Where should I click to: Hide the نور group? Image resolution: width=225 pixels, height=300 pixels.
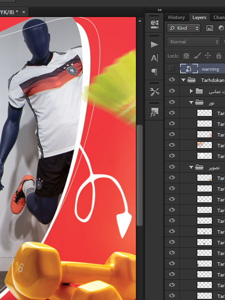click(172, 102)
